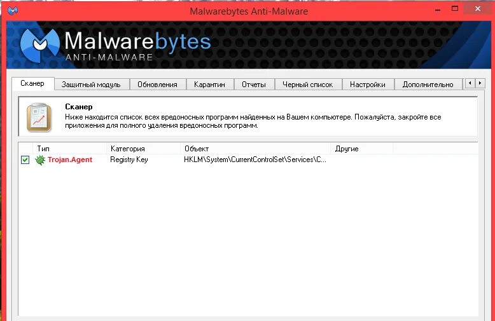Open the Отчеты tab
This screenshot has height=321, width=495.
pos(254,85)
